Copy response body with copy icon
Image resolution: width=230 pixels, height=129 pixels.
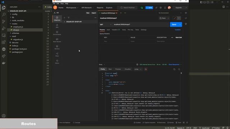pyautogui.click(x=174, y=69)
